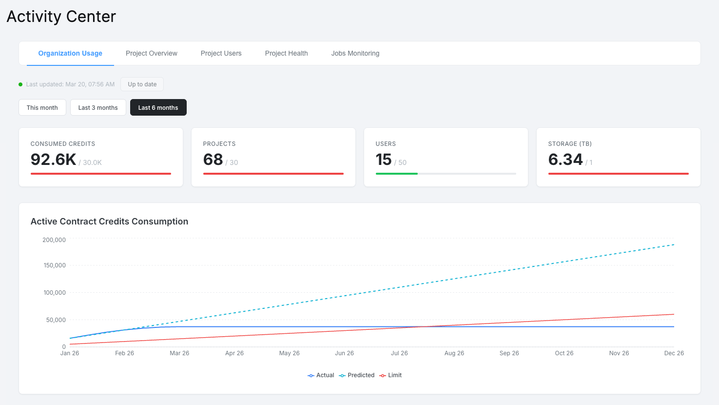Screen dimensions: 719x405
Task: Select the This month filter
Action: [x=42, y=107]
